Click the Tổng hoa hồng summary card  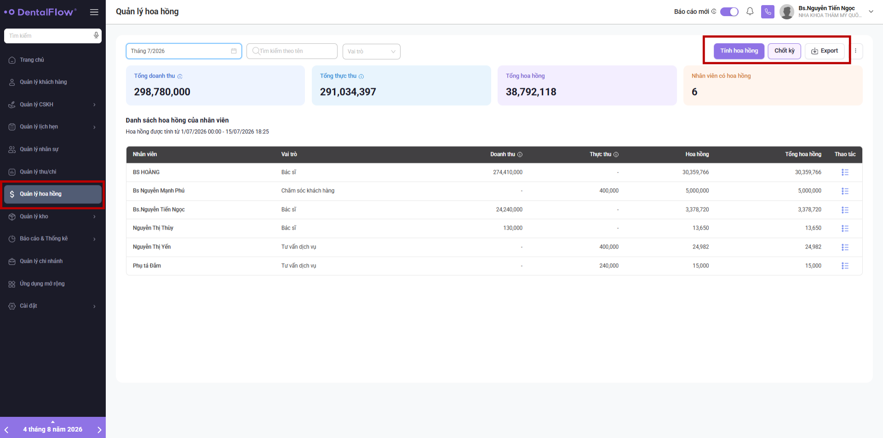click(587, 86)
